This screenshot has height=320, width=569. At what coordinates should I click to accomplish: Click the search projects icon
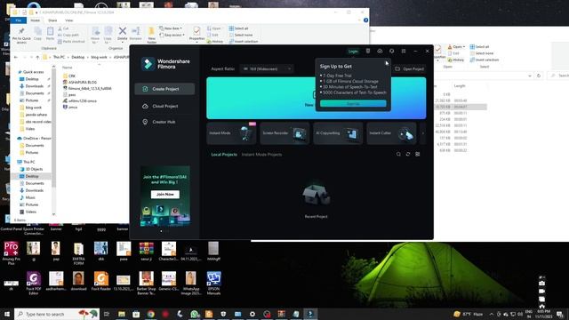pos(398,154)
